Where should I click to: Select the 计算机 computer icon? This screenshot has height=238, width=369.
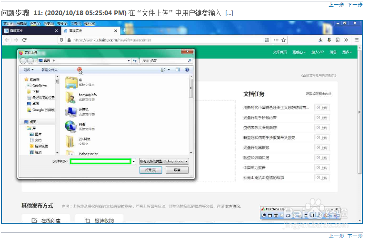pos(71,112)
